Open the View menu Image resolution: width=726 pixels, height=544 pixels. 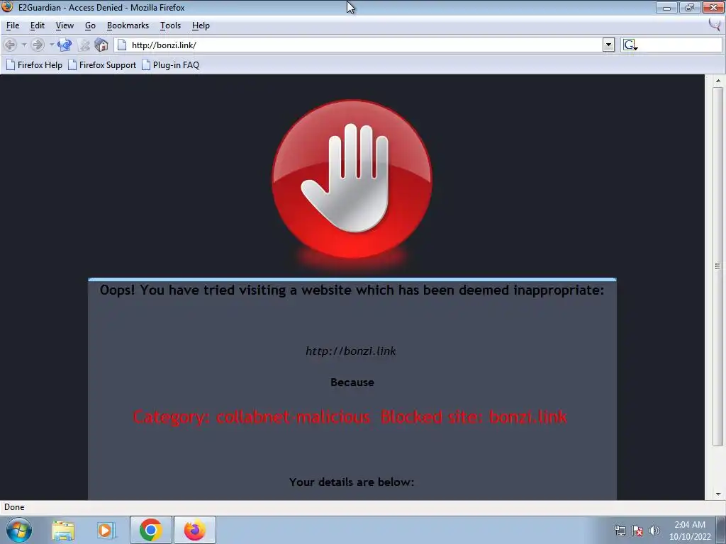click(x=65, y=25)
